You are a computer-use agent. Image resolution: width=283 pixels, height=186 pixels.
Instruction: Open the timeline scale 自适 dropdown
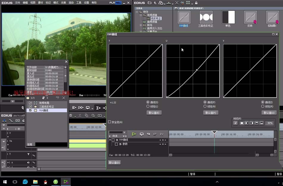(124, 136)
